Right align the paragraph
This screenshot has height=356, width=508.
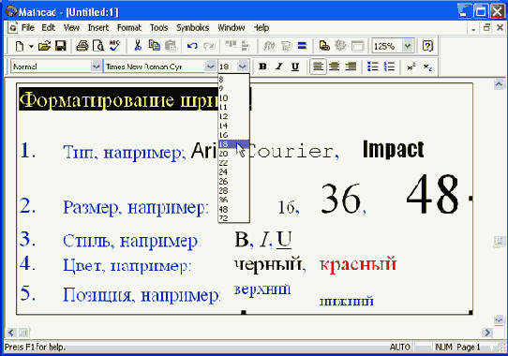[x=351, y=67]
